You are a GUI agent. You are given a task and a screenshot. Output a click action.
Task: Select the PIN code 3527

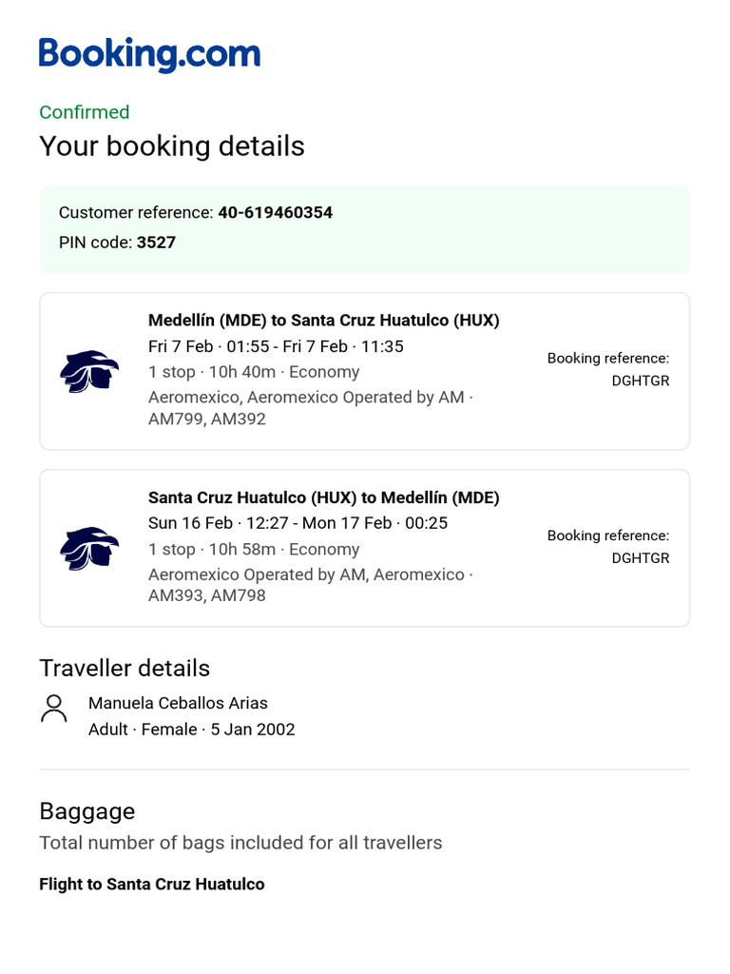[x=156, y=243]
